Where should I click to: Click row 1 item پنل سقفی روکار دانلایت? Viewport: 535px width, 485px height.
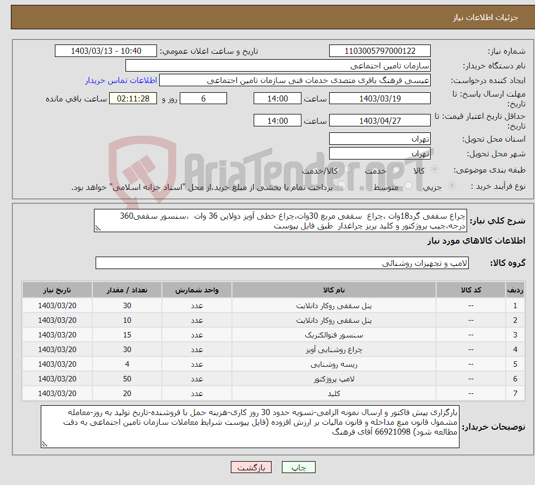pos(334,306)
